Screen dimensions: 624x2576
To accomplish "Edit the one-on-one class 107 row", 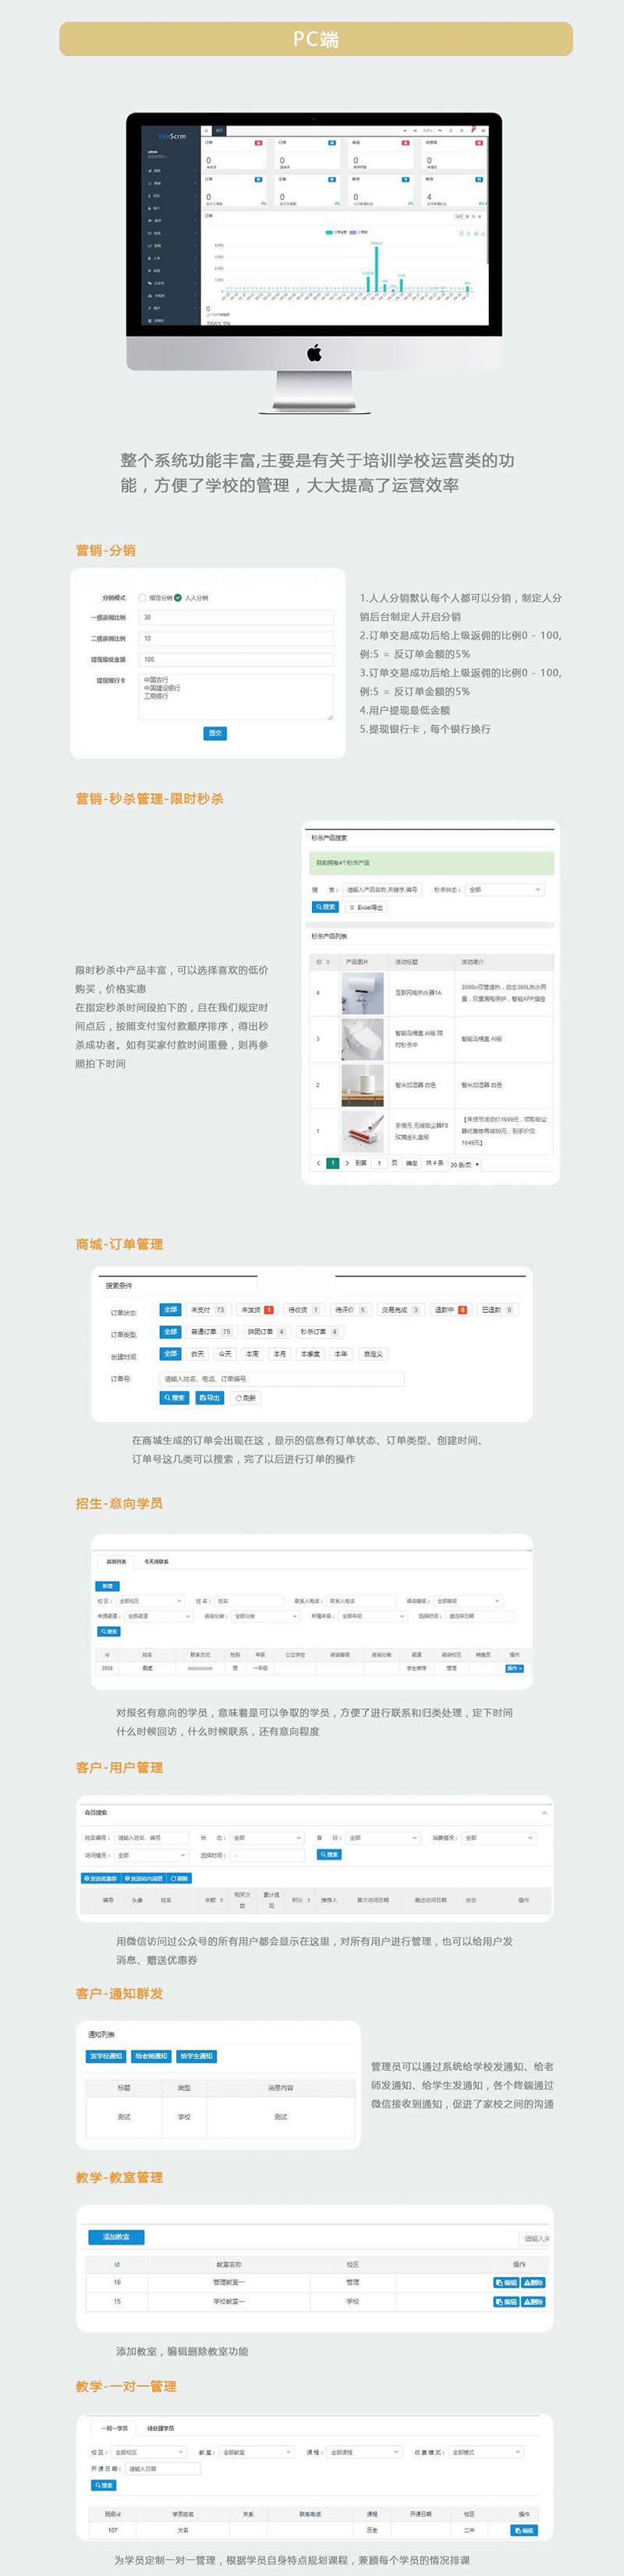I will tap(523, 2531).
